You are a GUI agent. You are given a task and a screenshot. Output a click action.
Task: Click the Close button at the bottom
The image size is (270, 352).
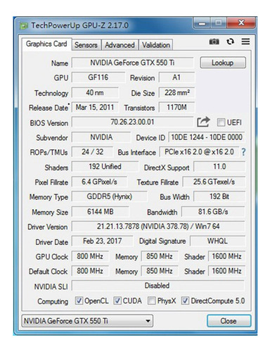pos(229,321)
